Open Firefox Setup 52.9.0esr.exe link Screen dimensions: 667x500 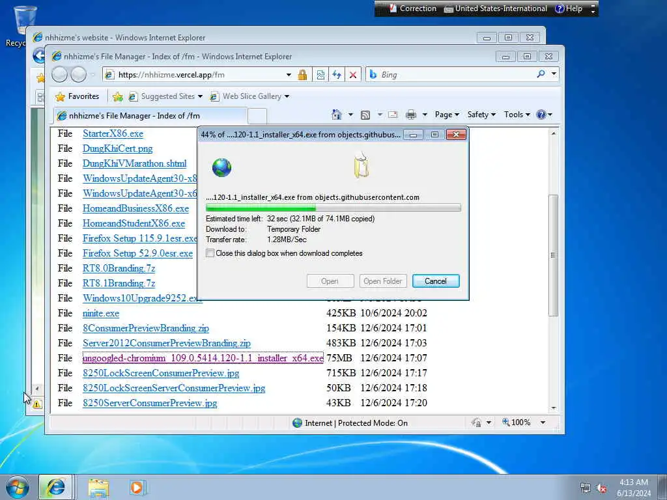click(138, 253)
